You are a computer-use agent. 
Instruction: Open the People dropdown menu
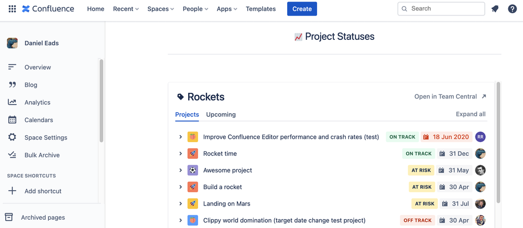point(195,9)
